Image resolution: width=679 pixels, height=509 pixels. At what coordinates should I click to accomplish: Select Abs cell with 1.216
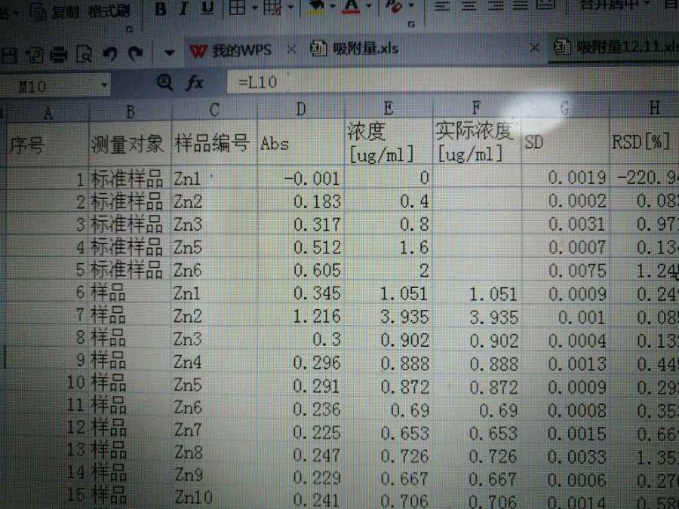pos(301,316)
